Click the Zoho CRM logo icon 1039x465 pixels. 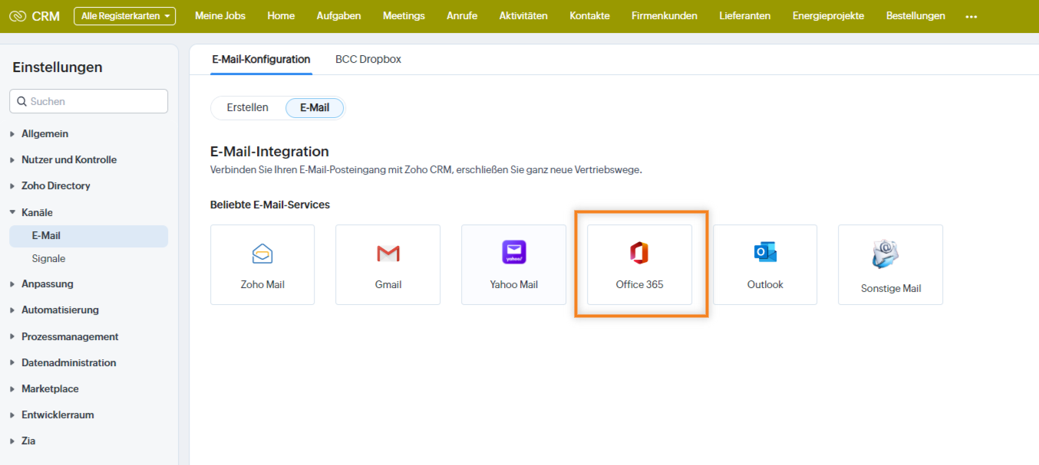coord(17,16)
